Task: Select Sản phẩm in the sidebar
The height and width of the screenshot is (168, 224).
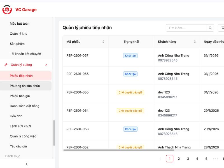Action: [17, 44]
